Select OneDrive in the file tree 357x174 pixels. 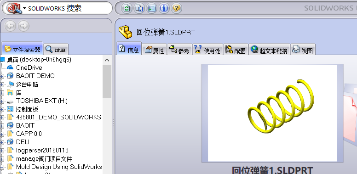pyautogui.click(x=29, y=67)
